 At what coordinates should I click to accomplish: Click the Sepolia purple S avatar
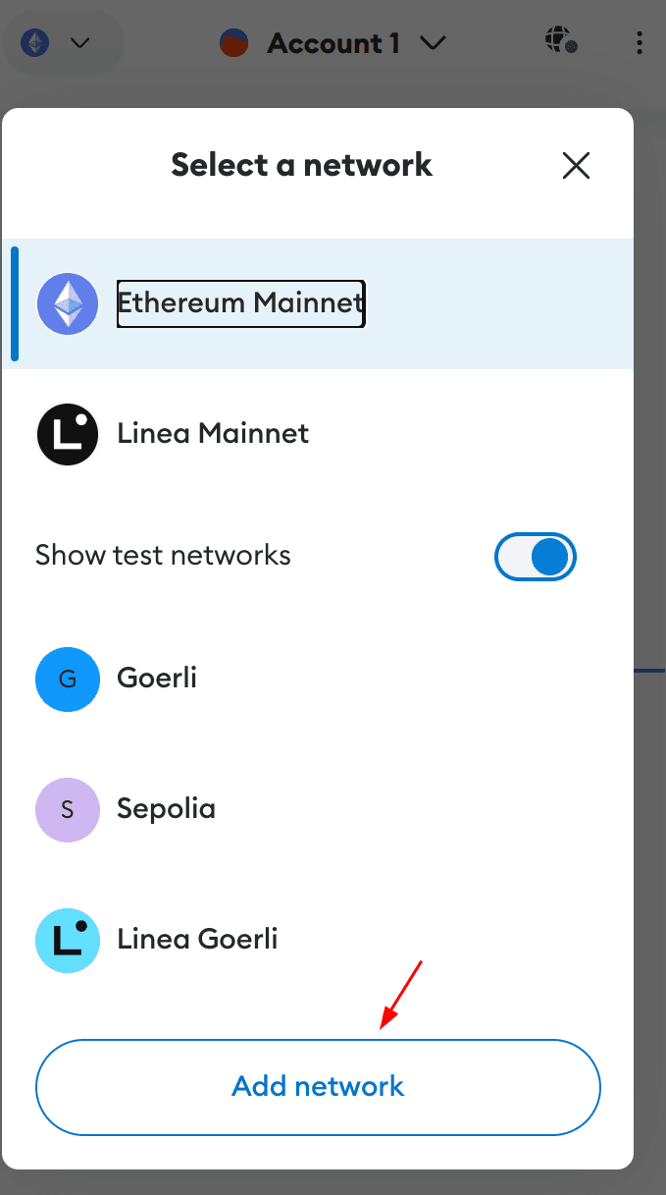pos(68,810)
